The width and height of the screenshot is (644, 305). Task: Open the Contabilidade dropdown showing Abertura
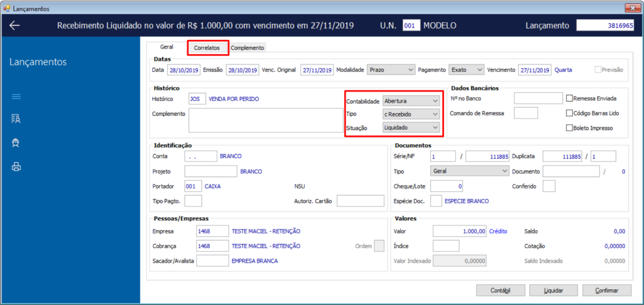click(411, 101)
